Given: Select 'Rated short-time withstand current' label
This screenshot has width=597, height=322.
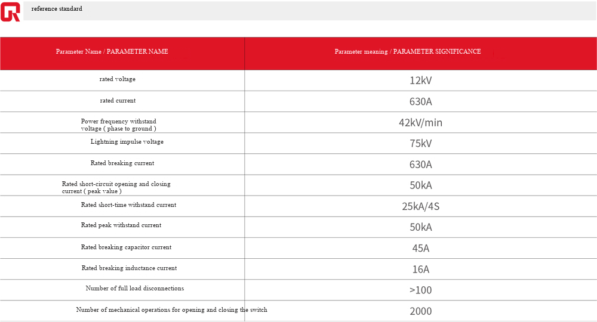Looking at the screenshot, I should 128,205.
